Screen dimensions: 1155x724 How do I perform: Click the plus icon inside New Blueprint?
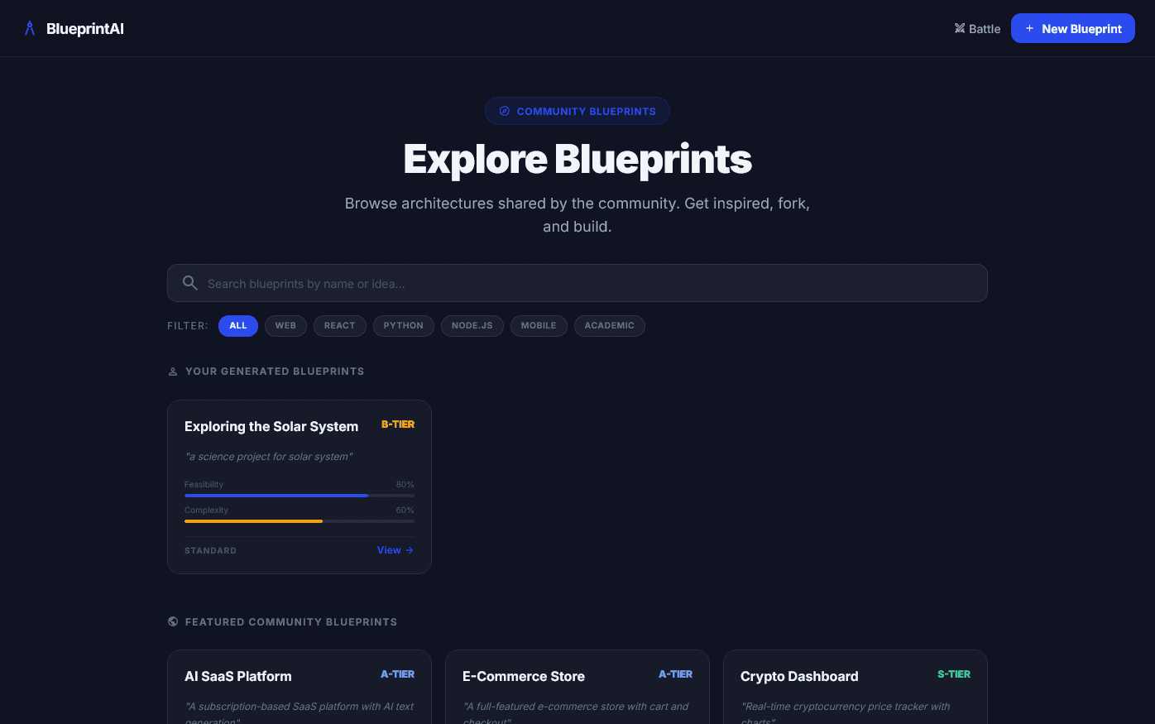click(x=1029, y=28)
